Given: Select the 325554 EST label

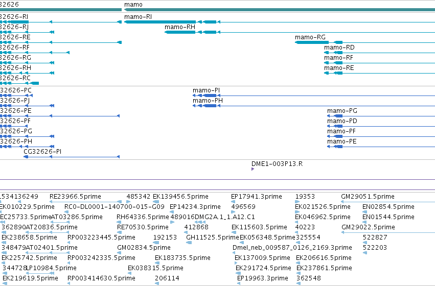Looking at the screenshot, I should tap(308, 237).
